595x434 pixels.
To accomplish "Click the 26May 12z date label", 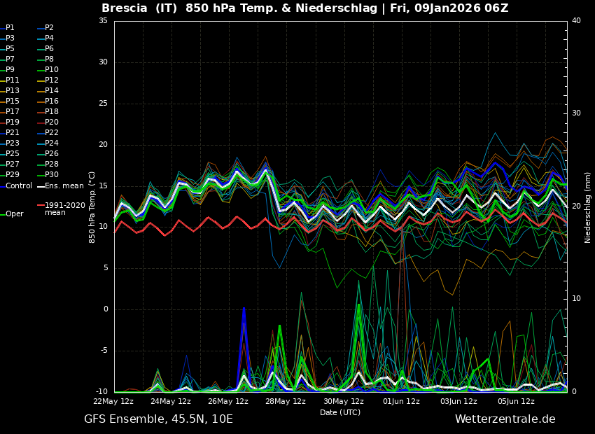I will point(228,401).
